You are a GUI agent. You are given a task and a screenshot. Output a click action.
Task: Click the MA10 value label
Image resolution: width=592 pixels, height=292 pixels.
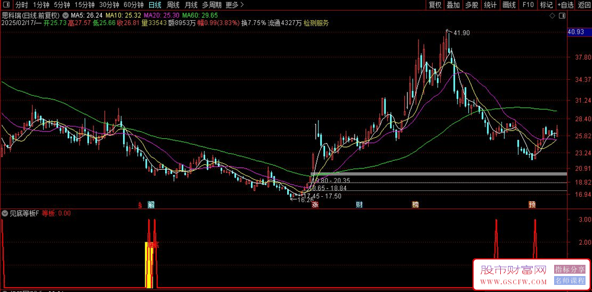pyautogui.click(x=124, y=16)
